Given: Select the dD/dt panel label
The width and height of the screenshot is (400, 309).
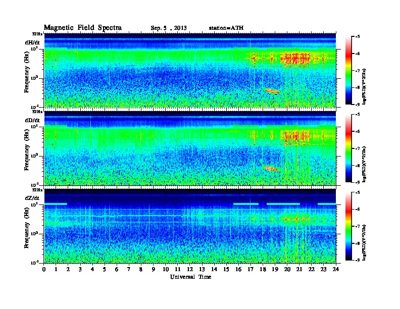Looking at the screenshot, I should [32, 120].
